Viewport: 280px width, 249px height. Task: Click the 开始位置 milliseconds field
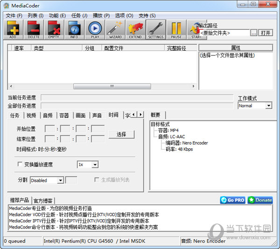point(98,129)
